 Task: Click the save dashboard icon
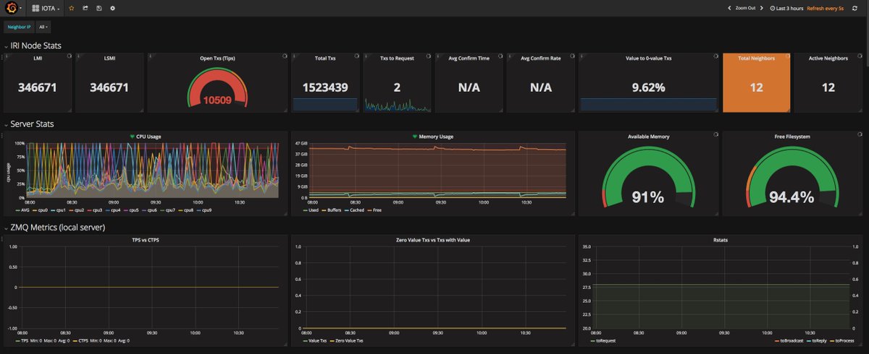(98, 8)
